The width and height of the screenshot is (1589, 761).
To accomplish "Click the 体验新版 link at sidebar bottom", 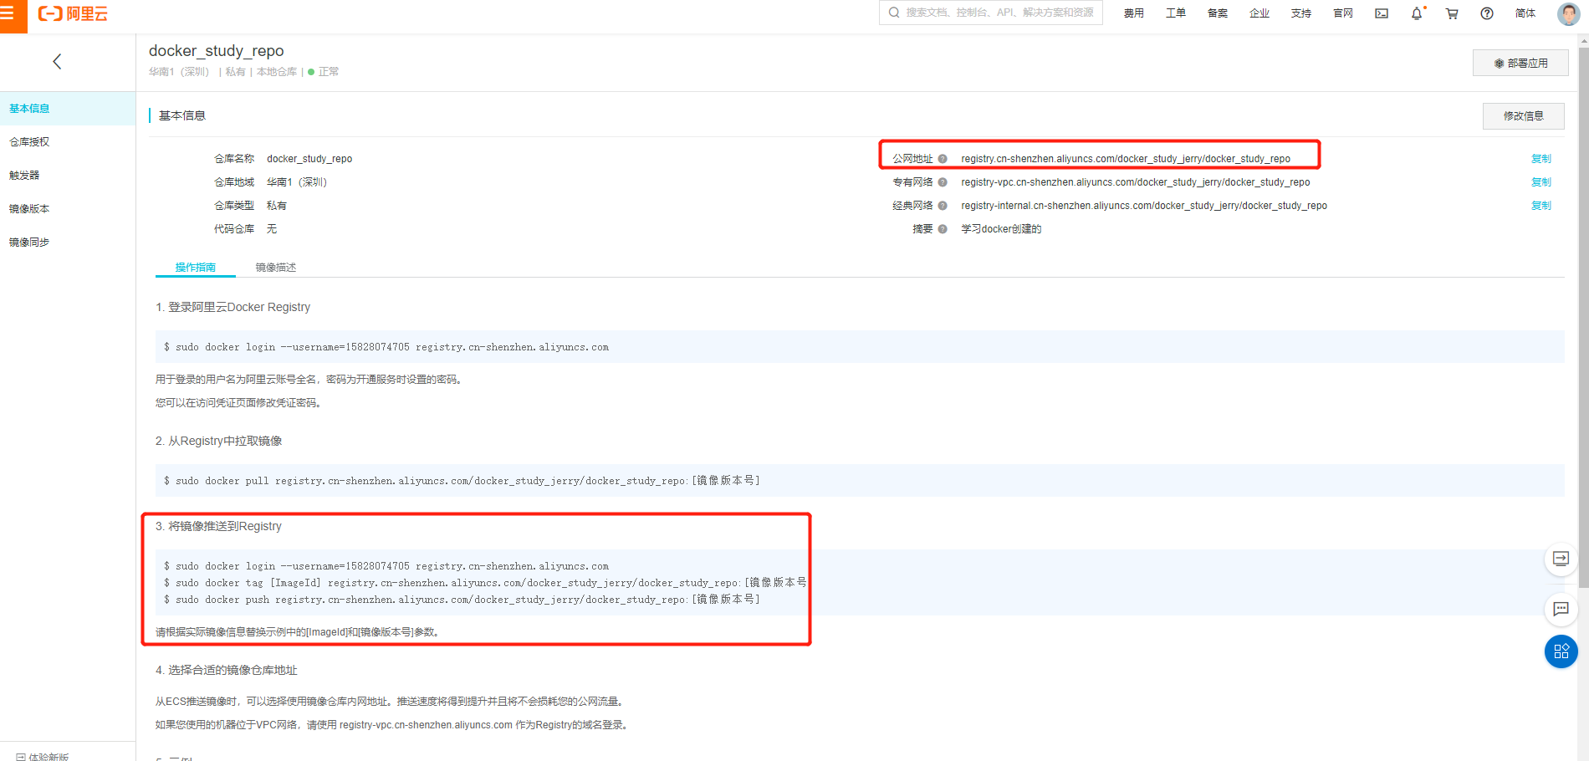I will 43,756.
